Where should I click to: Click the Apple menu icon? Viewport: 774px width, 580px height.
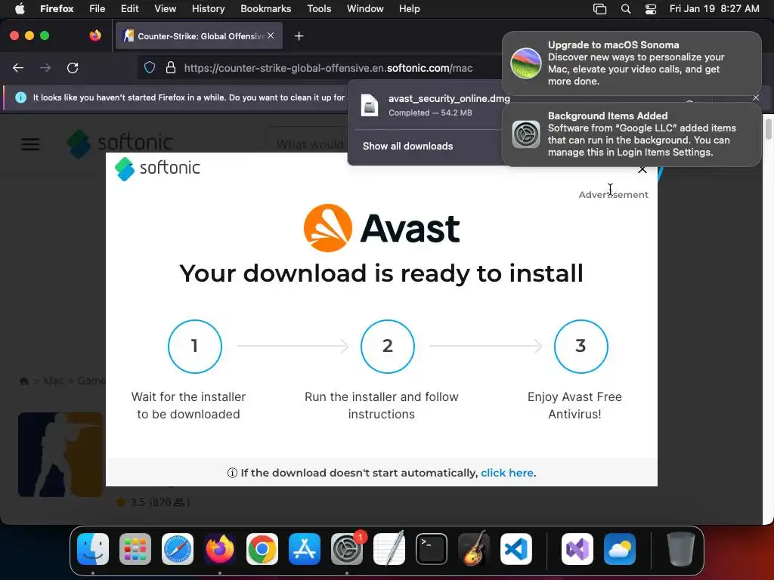click(x=20, y=8)
